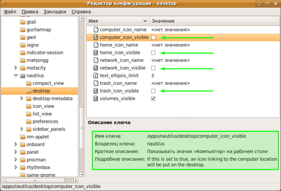Click the key icon of trash_icon_name
This screenshot has width=281, height=191.
[96, 83]
